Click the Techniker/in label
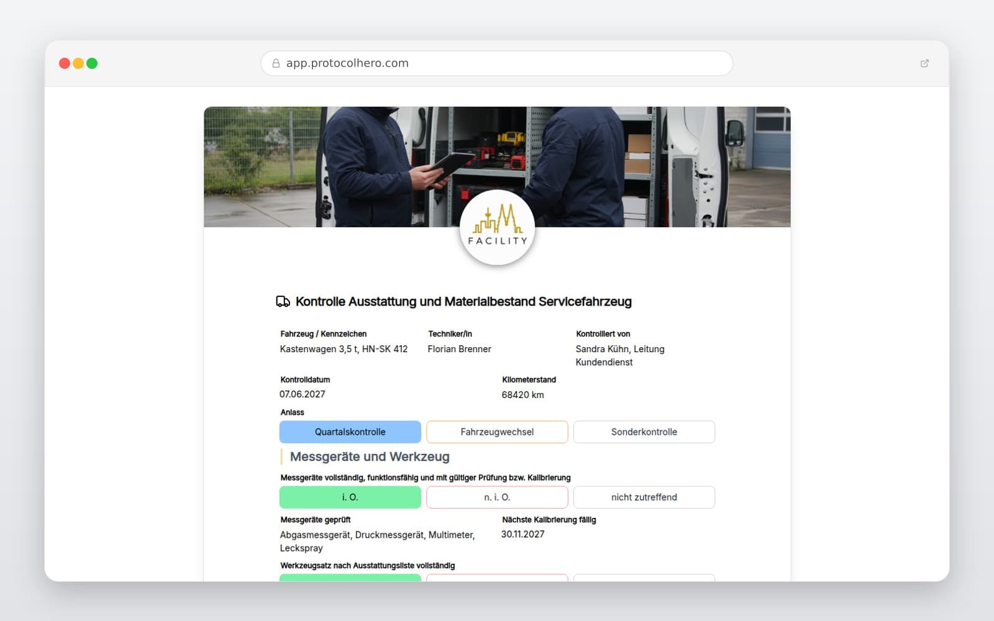This screenshot has height=621, width=994. click(x=450, y=334)
